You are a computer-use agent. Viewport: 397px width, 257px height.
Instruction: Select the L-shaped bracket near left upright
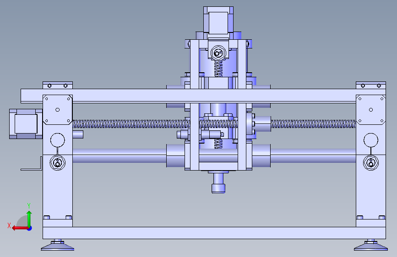click(32, 163)
